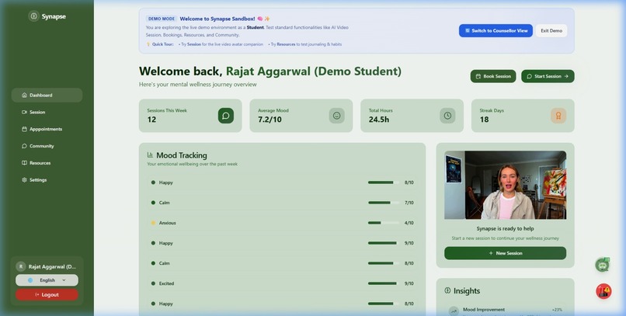Click the Appointments calendar icon
The width and height of the screenshot is (626, 316).
24,129
